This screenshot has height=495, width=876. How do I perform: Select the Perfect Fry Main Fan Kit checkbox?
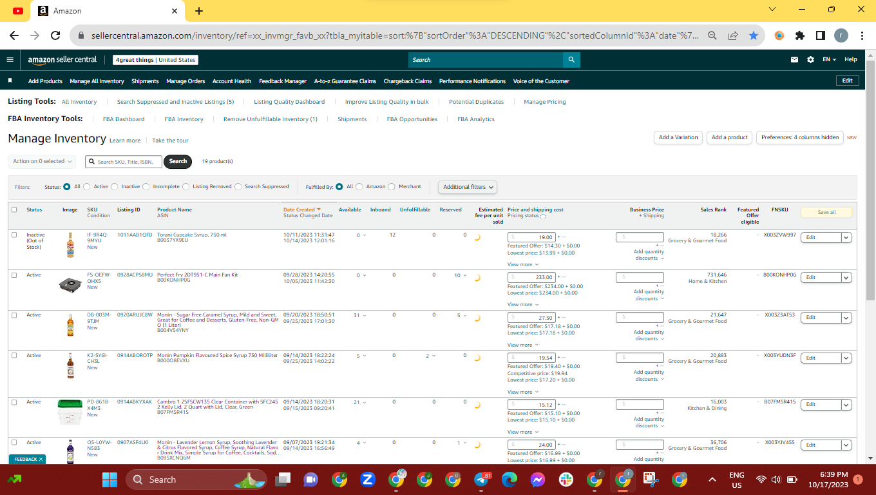(14, 275)
